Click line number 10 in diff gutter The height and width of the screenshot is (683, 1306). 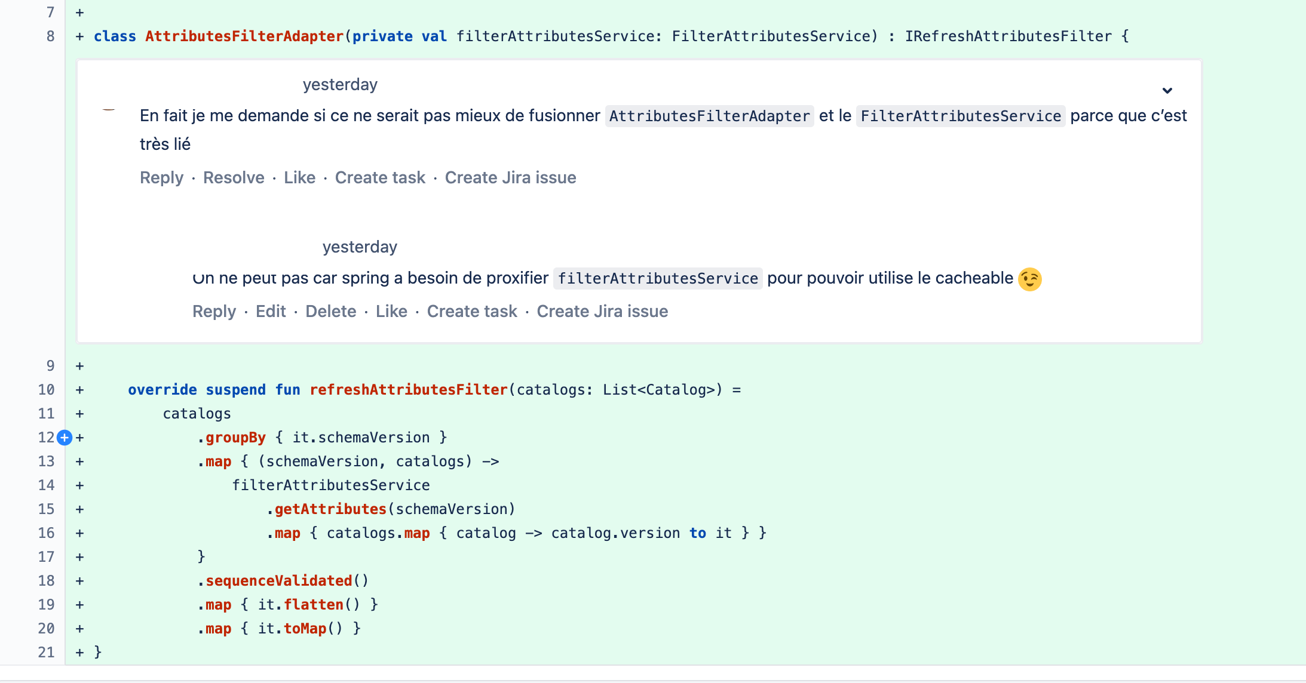pos(46,390)
